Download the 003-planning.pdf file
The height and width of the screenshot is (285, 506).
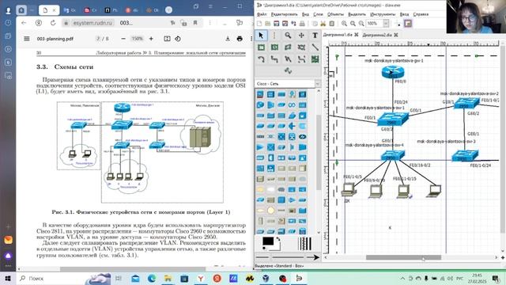click(x=228, y=39)
